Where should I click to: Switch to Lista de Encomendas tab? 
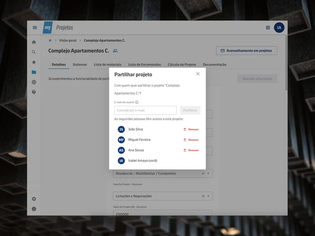tap(145, 65)
